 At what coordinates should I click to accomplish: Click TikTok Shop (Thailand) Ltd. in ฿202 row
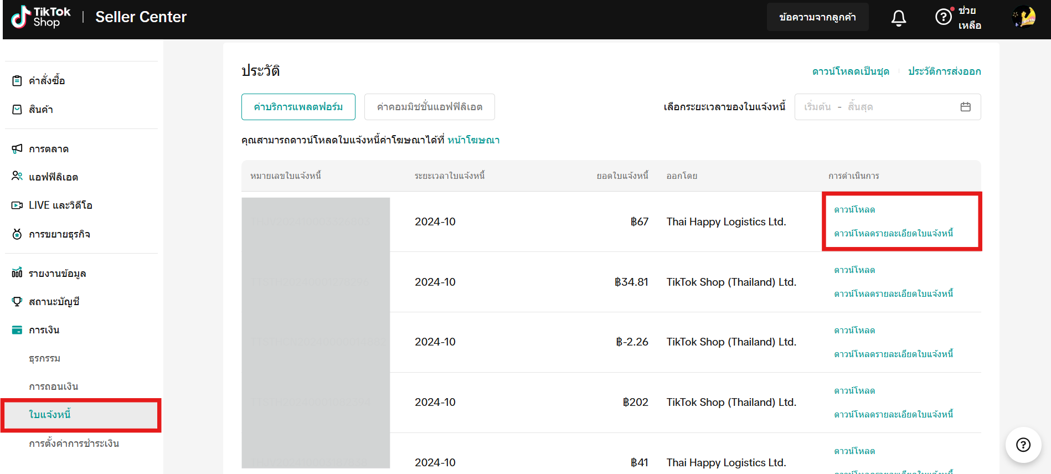[x=731, y=403]
